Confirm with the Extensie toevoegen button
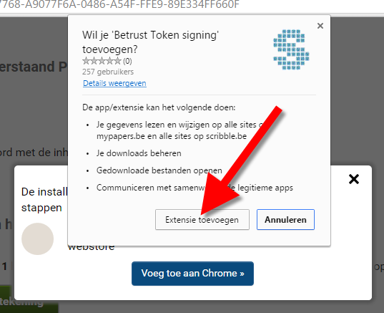Image resolution: width=384 pixels, height=313 pixels. 202,220
